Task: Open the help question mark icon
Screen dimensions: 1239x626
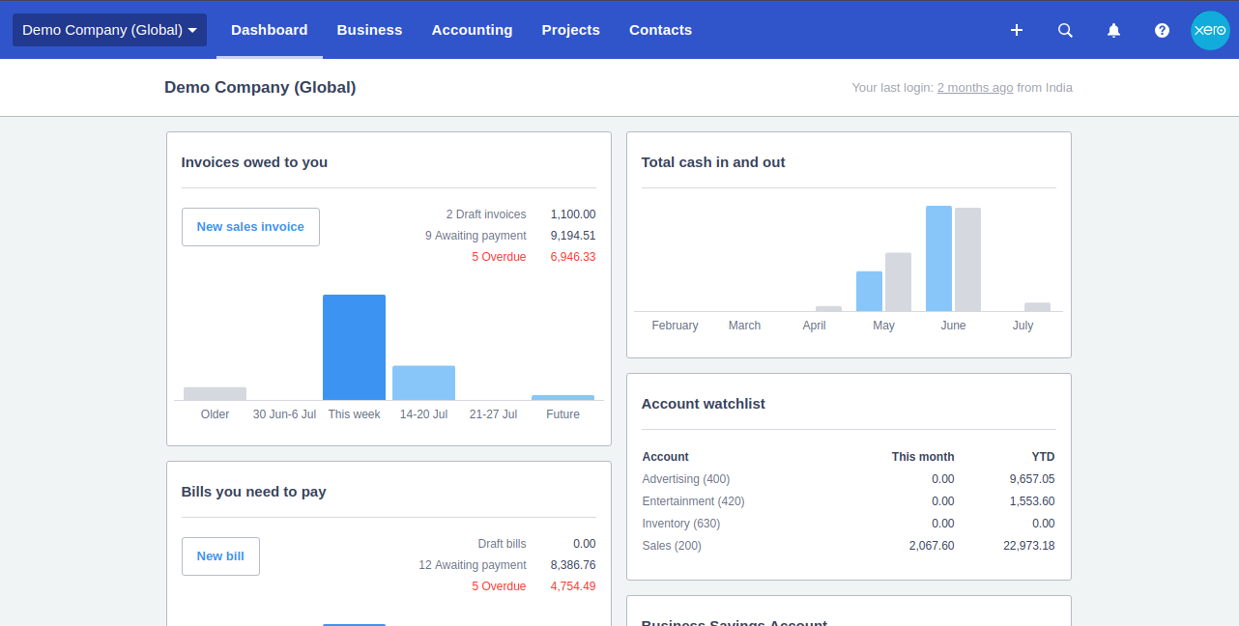Action: click(1162, 30)
